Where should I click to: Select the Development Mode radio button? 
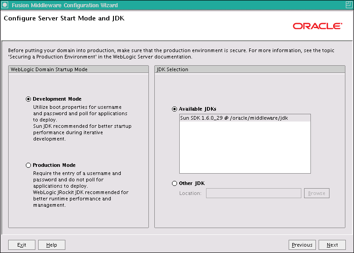click(28, 99)
